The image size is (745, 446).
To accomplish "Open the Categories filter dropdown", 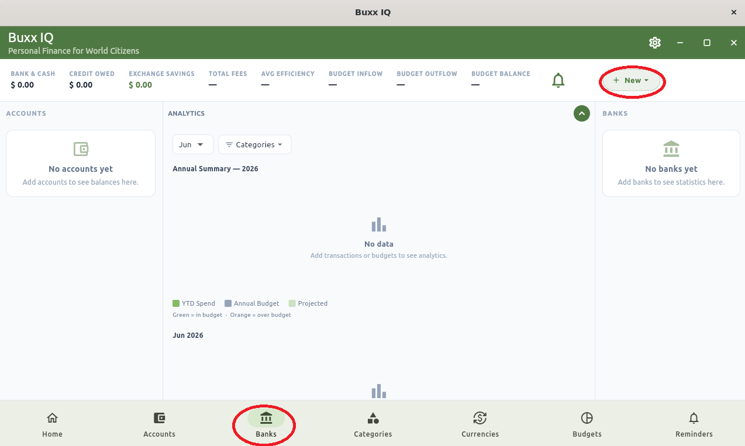I will [x=255, y=144].
